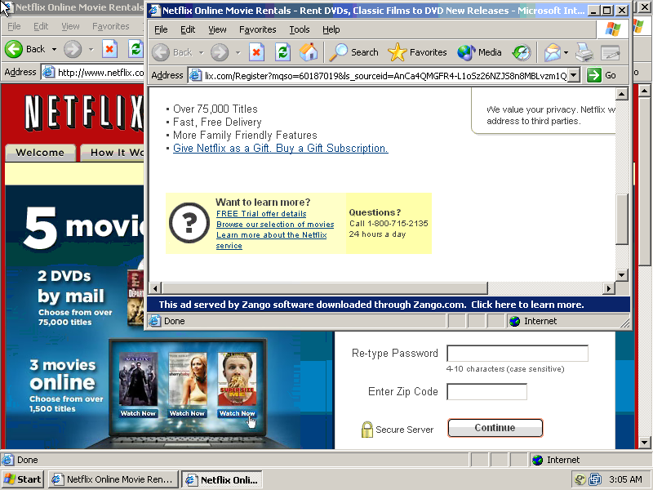The image size is (653, 490).
Task: Expand the Forward history dropdown in the front window
Action: click(x=238, y=52)
